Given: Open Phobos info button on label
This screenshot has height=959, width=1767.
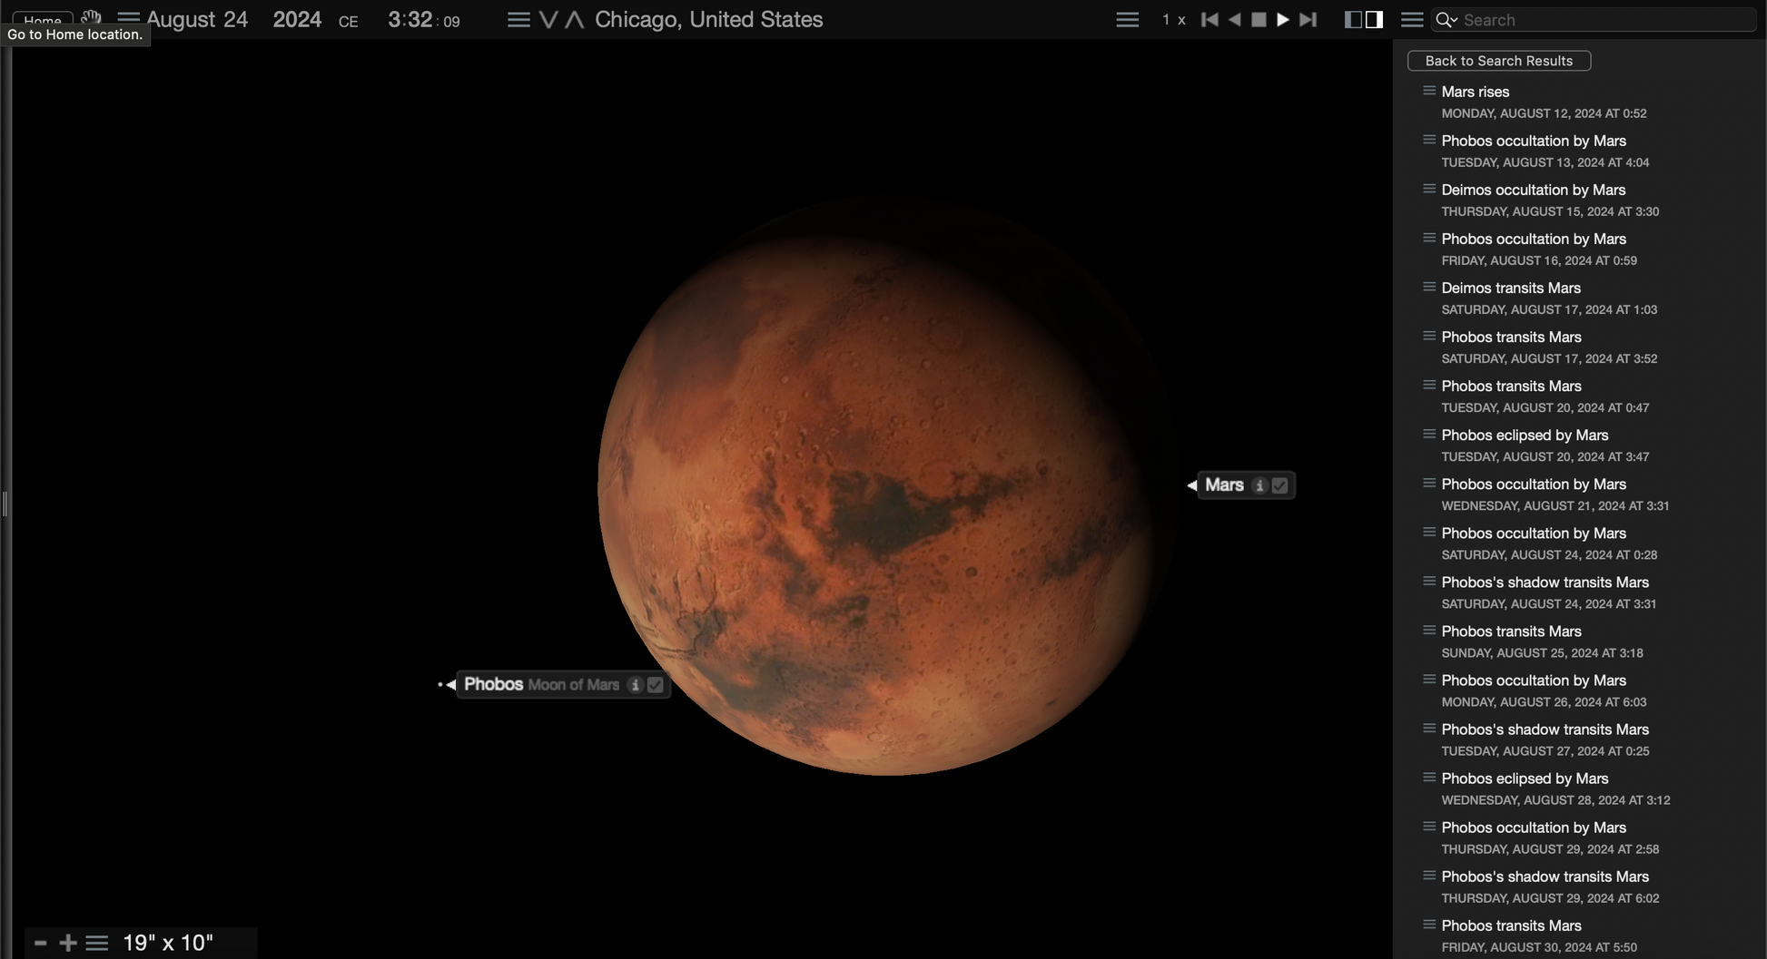Looking at the screenshot, I should pyautogui.click(x=635, y=685).
